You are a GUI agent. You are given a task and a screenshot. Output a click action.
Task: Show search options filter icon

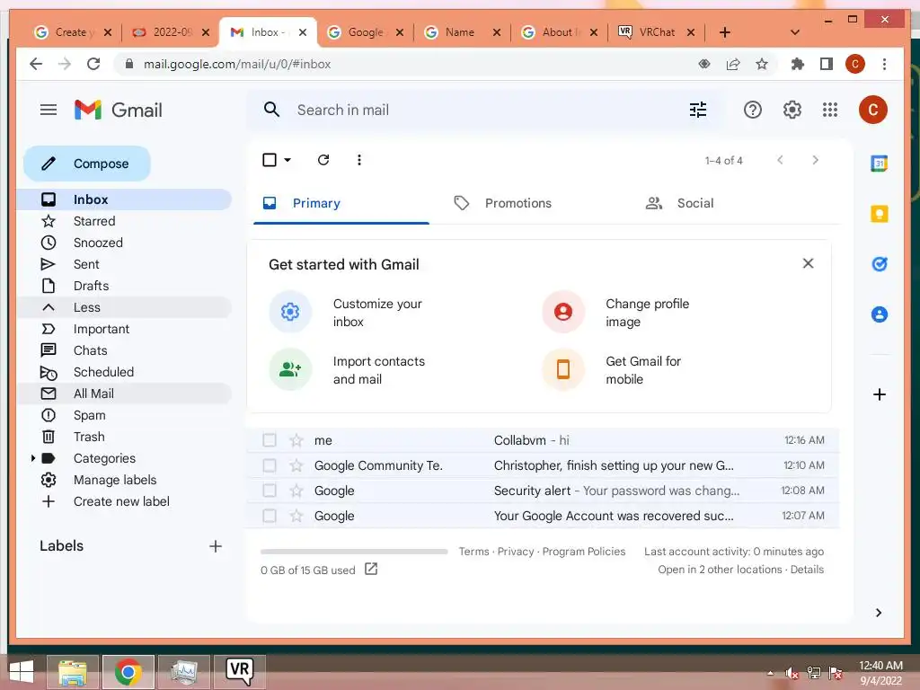coord(697,110)
